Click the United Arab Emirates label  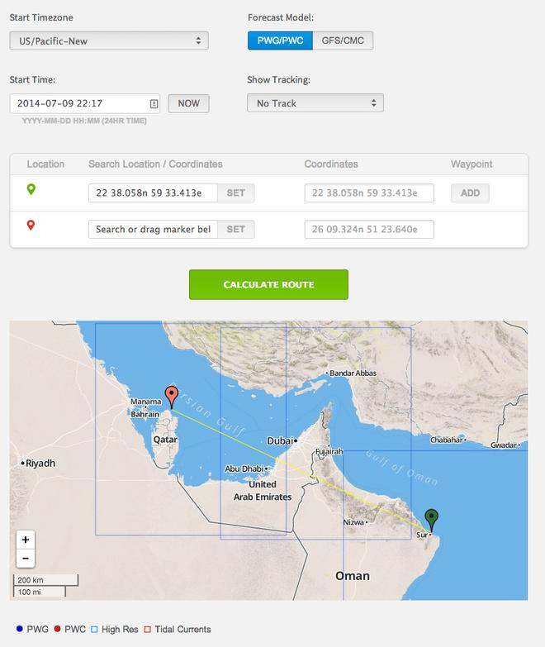(263, 491)
